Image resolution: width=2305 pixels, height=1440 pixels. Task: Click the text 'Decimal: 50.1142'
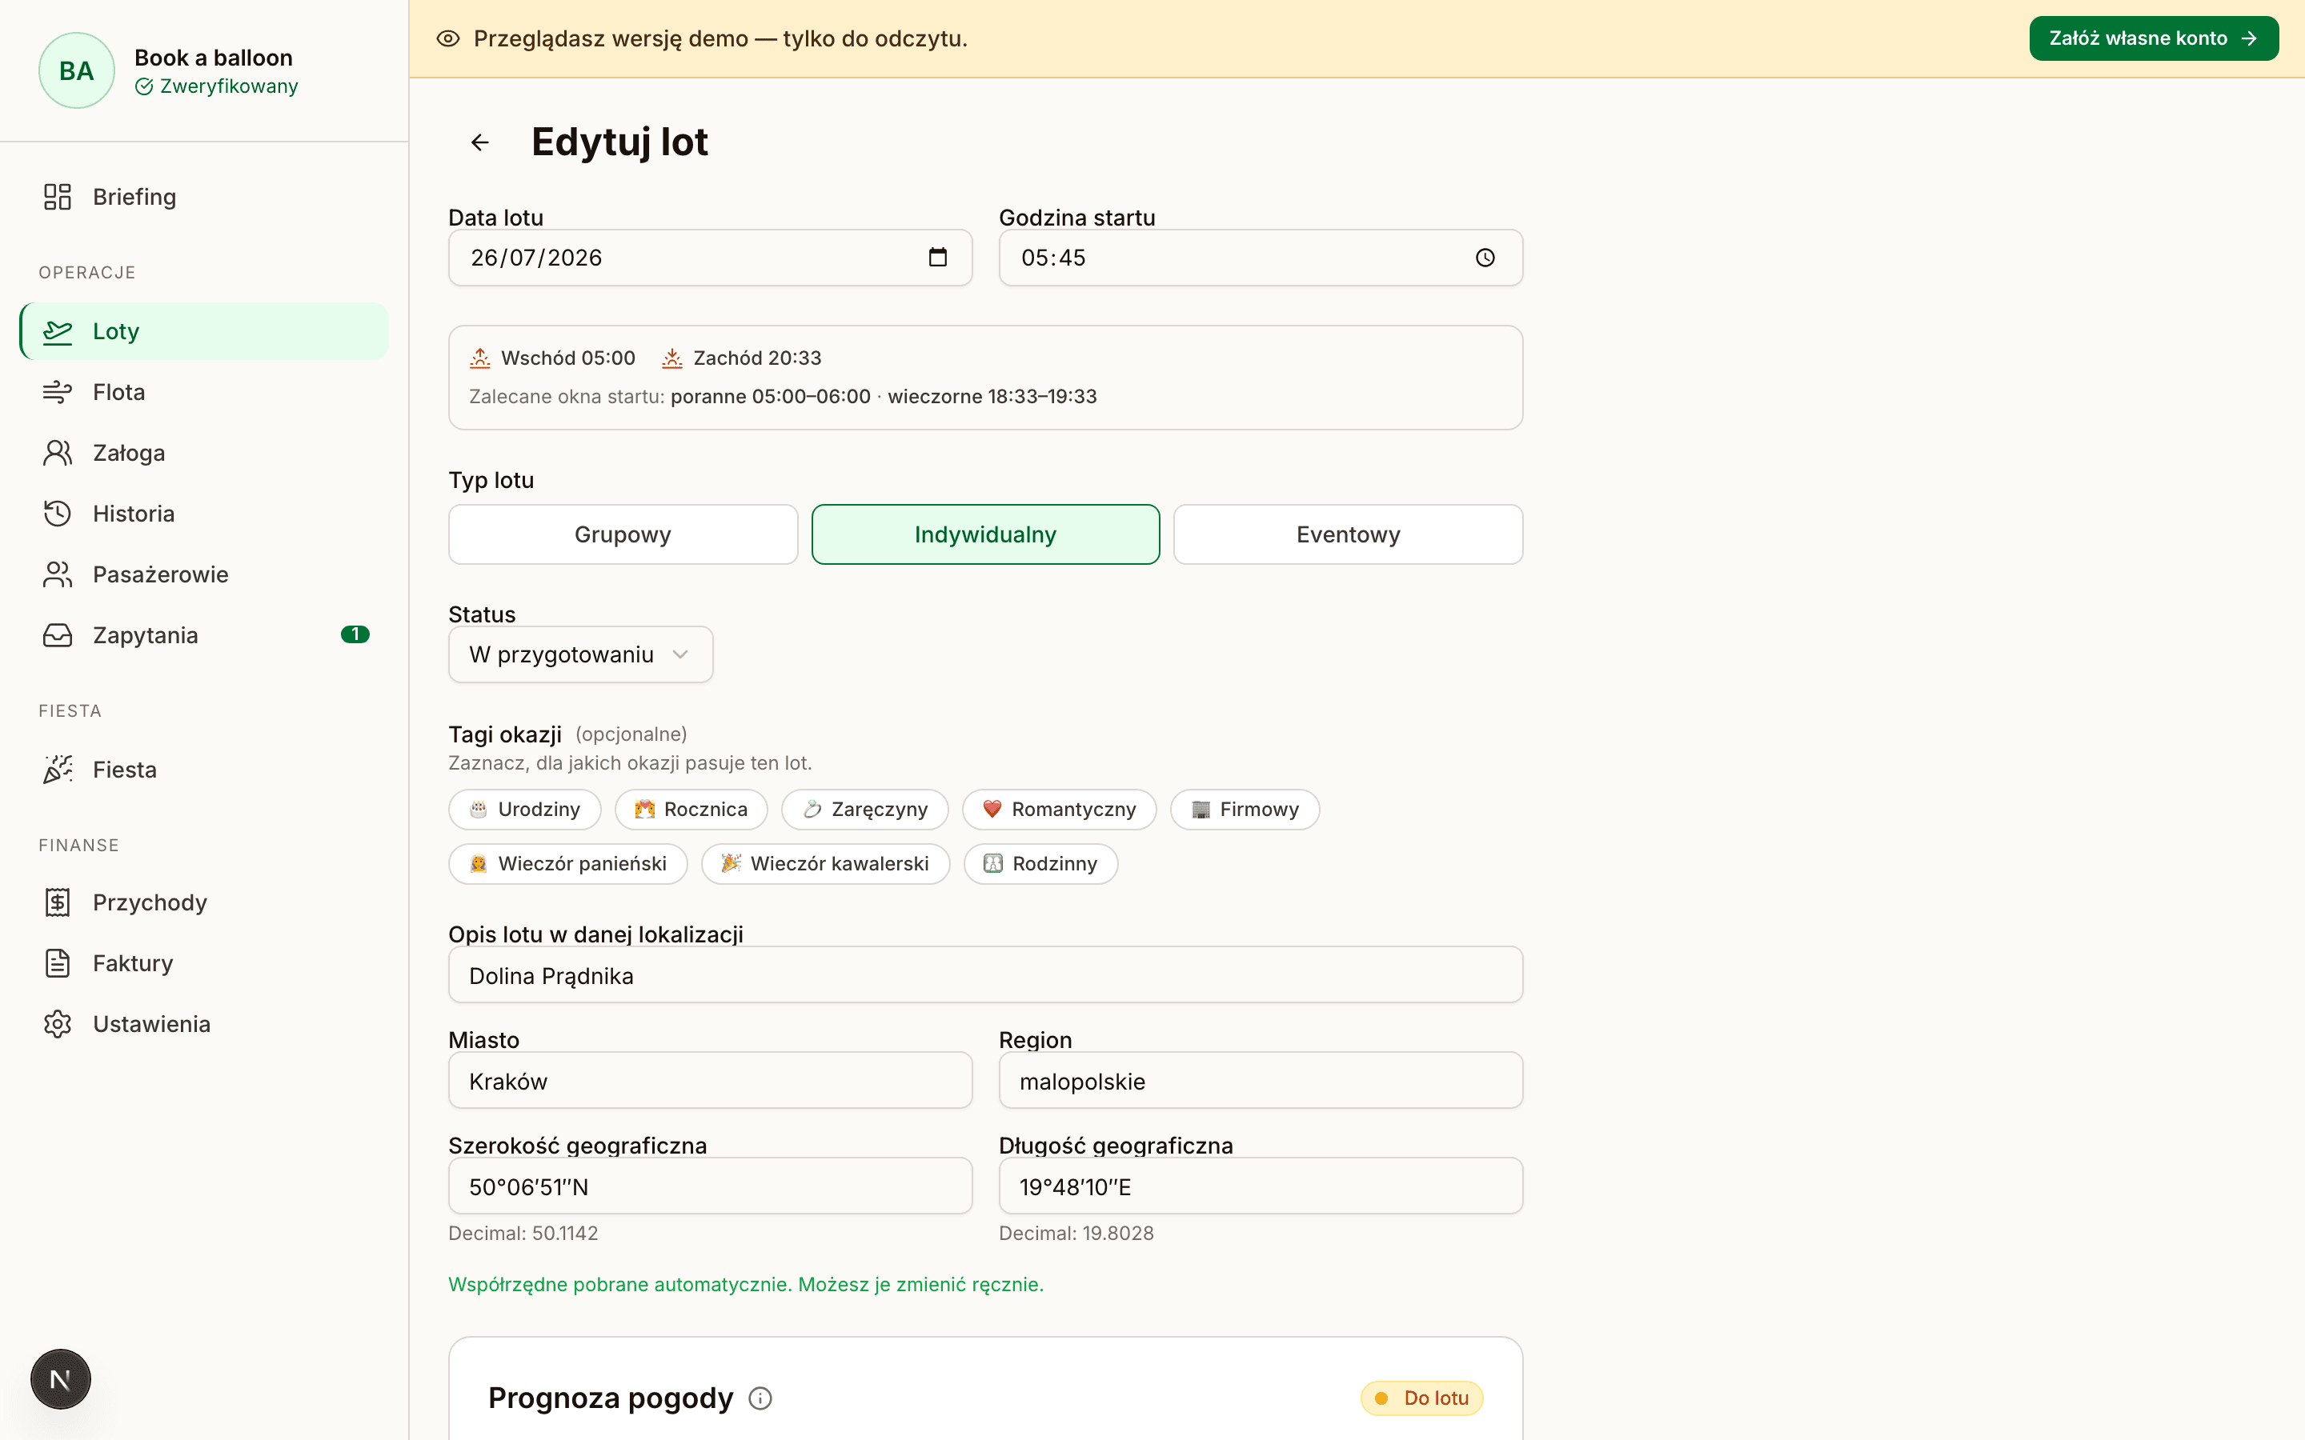pyautogui.click(x=523, y=1234)
